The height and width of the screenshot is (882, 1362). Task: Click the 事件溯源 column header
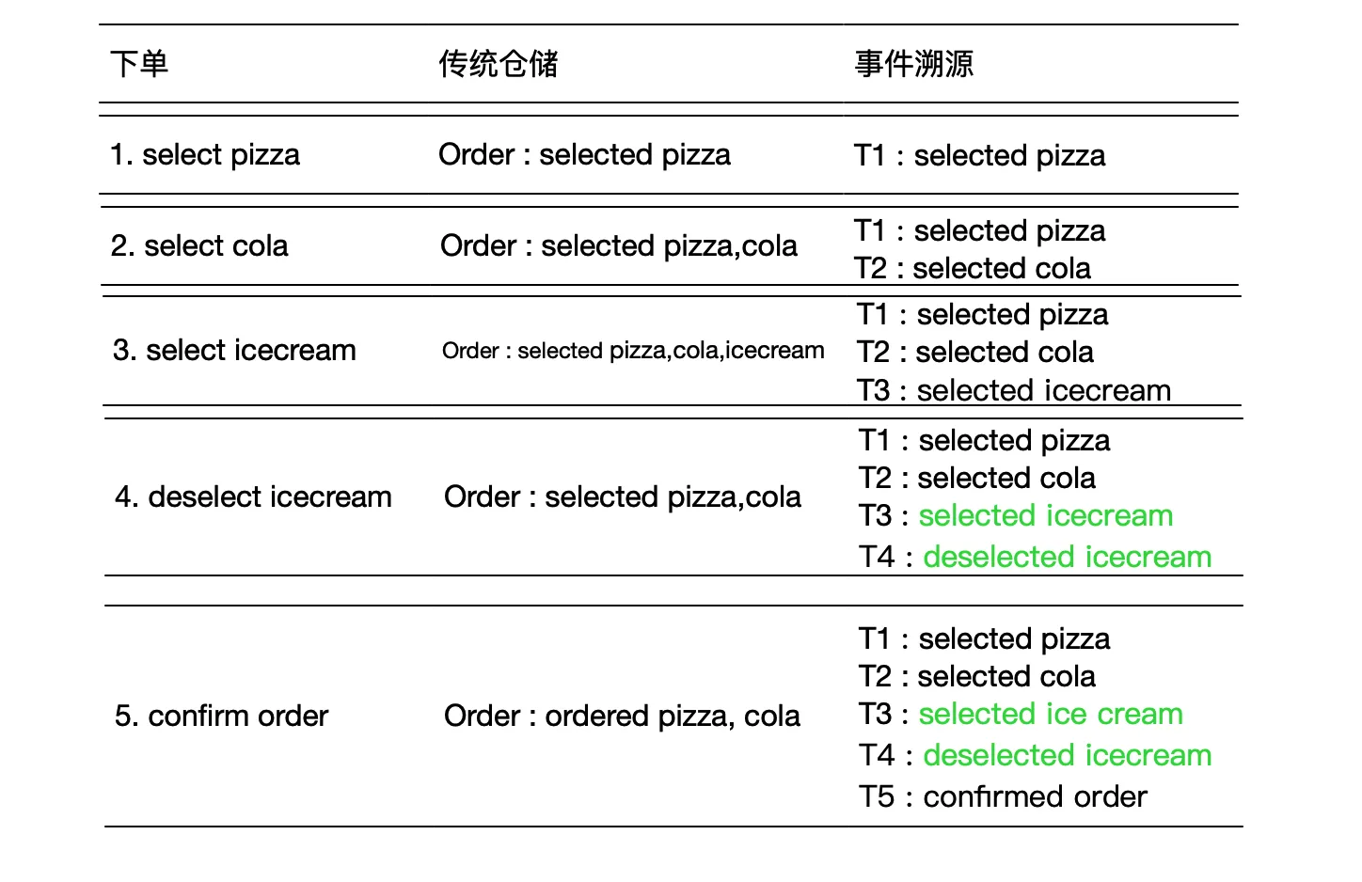click(x=914, y=64)
